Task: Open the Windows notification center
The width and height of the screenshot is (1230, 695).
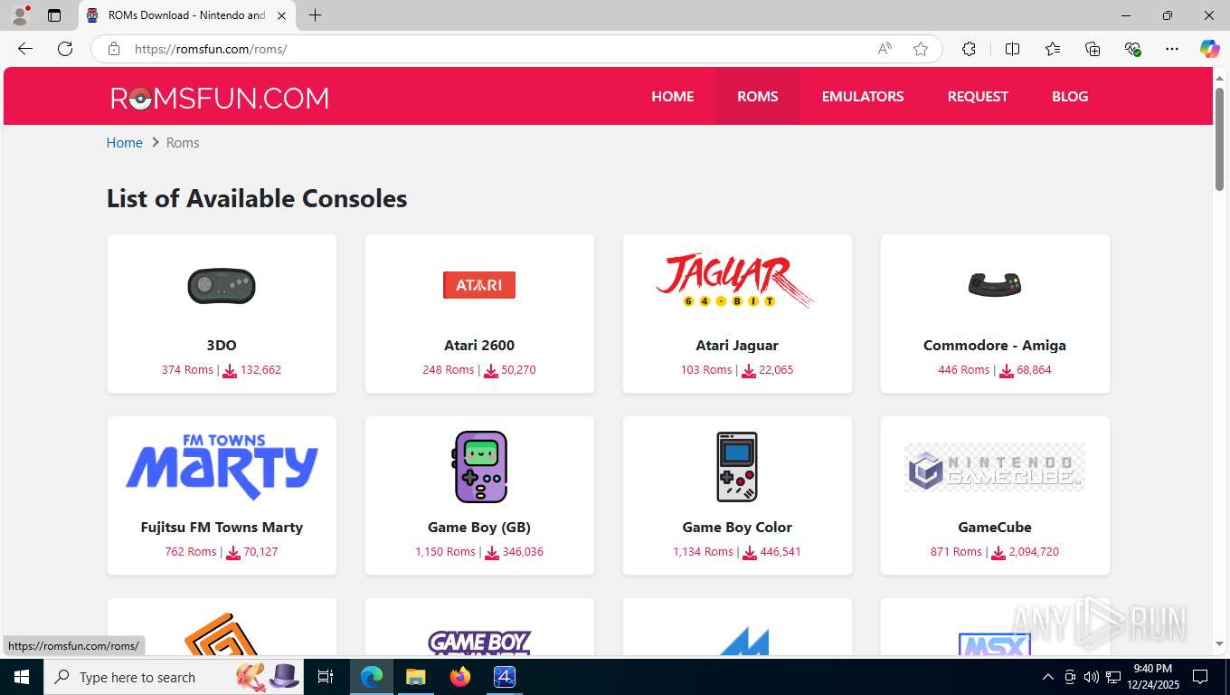Action: coord(1200,677)
